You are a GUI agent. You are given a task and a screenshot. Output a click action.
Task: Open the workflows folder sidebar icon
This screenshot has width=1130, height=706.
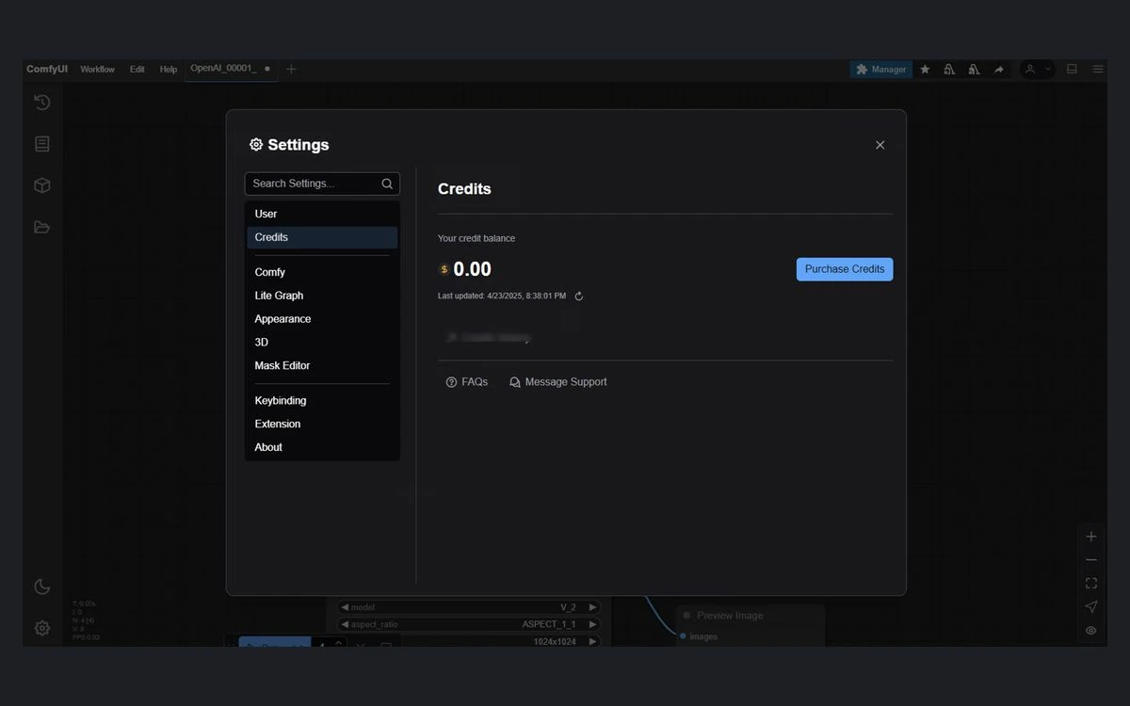[x=42, y=227]
